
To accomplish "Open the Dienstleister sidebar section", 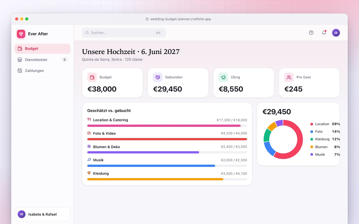I will [x=42, y=60].
